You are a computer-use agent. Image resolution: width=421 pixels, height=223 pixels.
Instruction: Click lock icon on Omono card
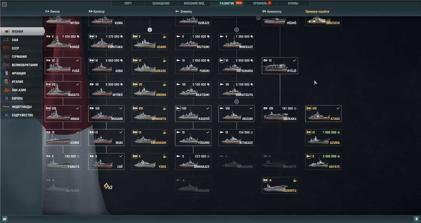coord(164,85)
